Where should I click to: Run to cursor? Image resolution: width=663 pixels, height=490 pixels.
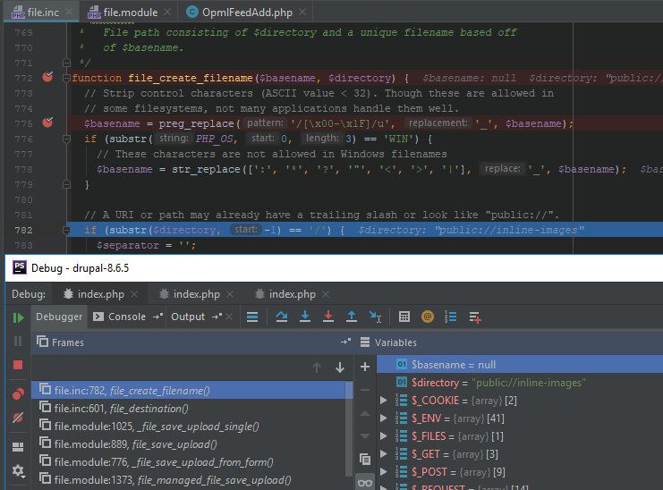[375, 317]
